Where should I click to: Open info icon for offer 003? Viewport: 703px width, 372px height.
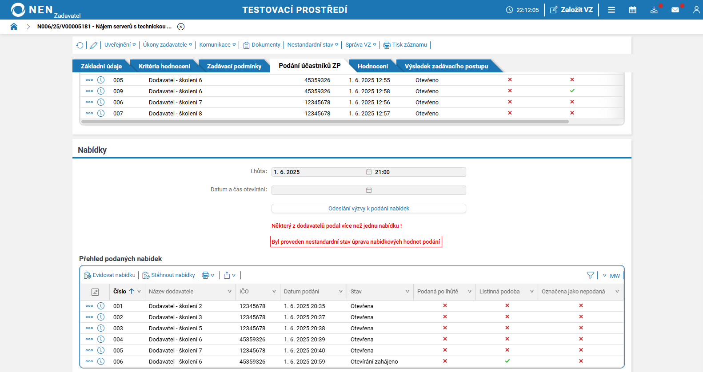click(101, 328)
